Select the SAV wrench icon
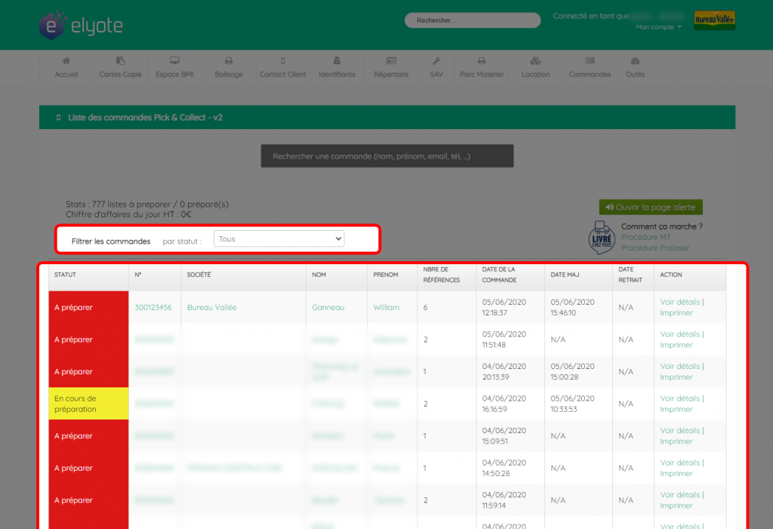The width and height of the screenshot is (773, 529). click(436, 60)
